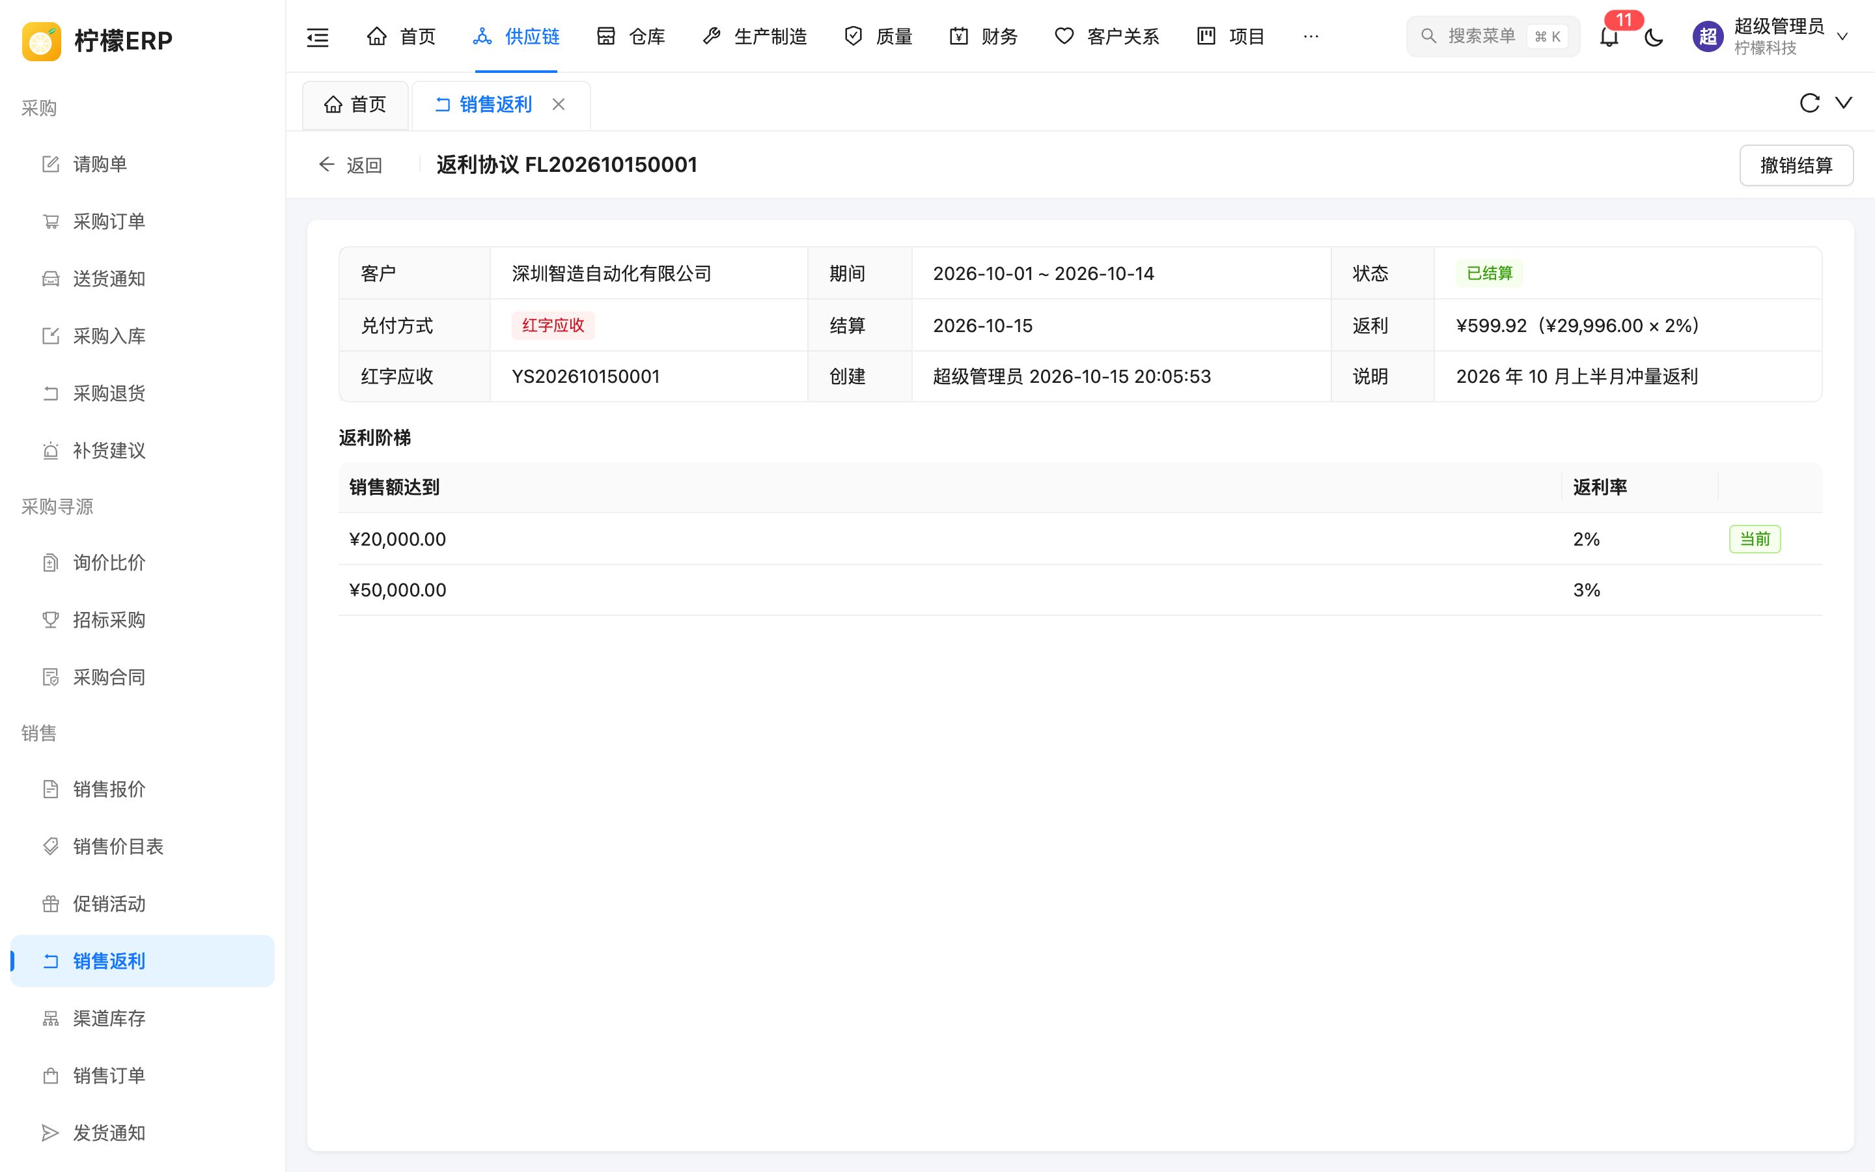Viewport: 1875px width, 1172px height.
Task: Open the 财务 top menu
Action: click(983, 36)
